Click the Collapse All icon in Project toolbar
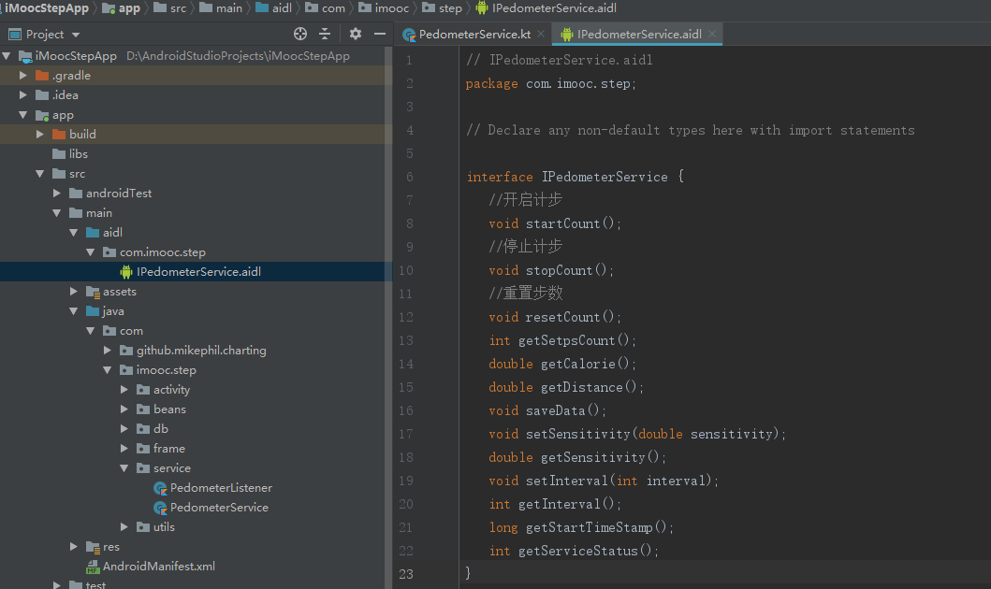This screenshot has height=589, width=991. (x=324, y=33)
